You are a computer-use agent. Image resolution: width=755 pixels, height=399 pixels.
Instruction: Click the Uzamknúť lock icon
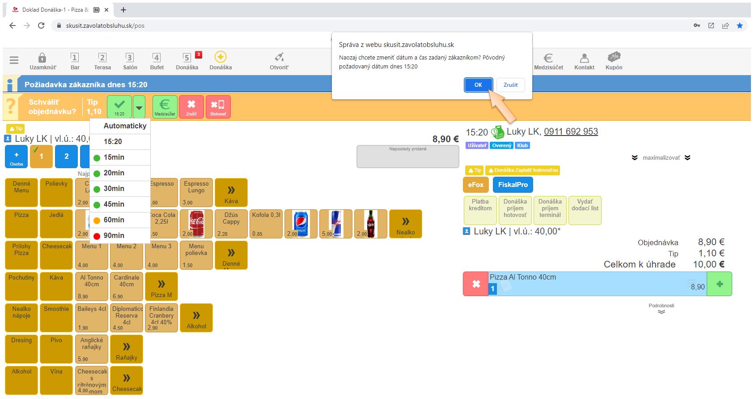(42, 58)
